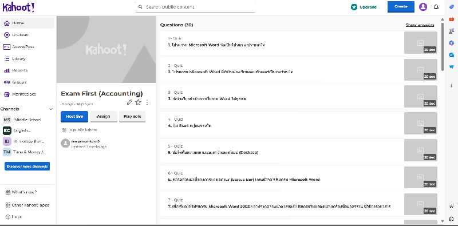Click question 6 image thumbnail
This screenshot has height=226, width=458.
click(x=421, y=177)
